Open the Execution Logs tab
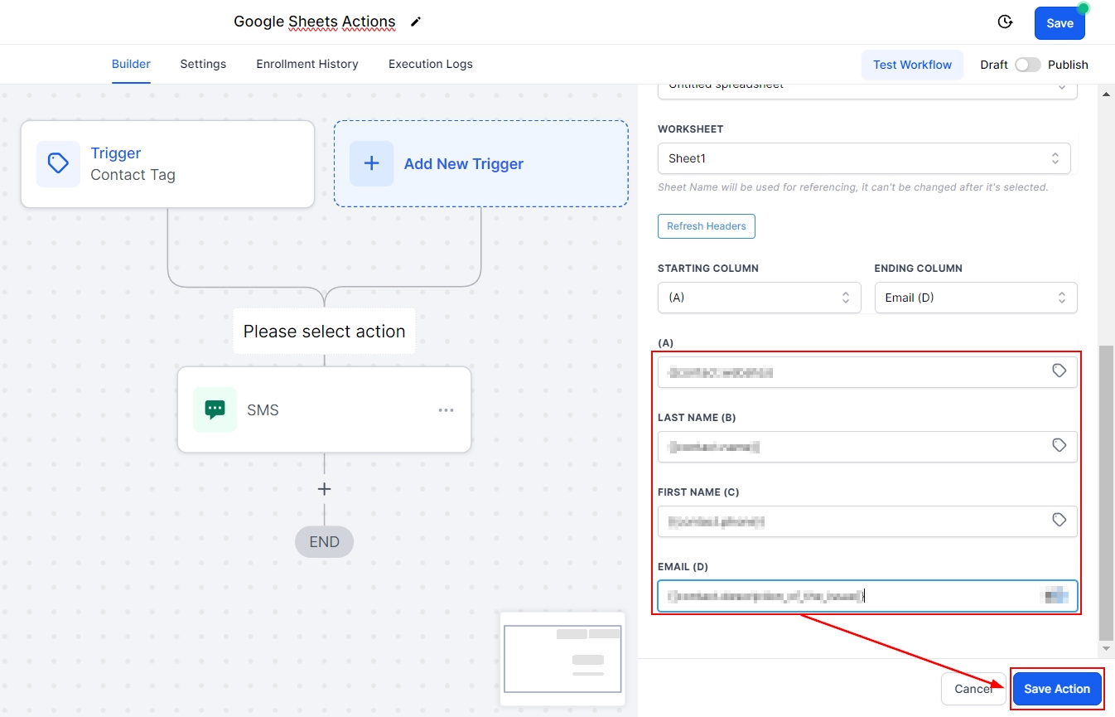Viewport: 1115px width, 717px height. (430, 64)
